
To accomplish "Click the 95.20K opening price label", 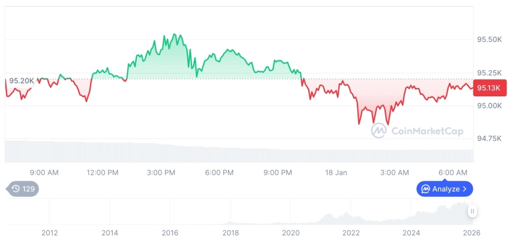I will (22, 80).
